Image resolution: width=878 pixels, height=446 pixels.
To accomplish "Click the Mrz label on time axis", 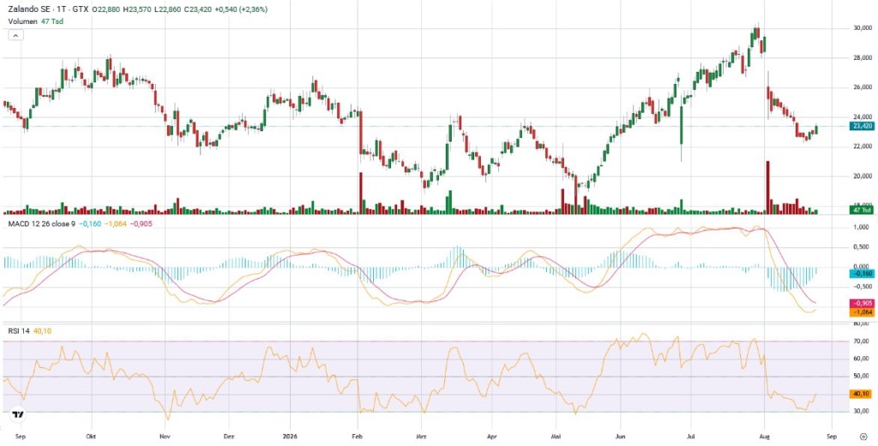I will coord(421,435).
